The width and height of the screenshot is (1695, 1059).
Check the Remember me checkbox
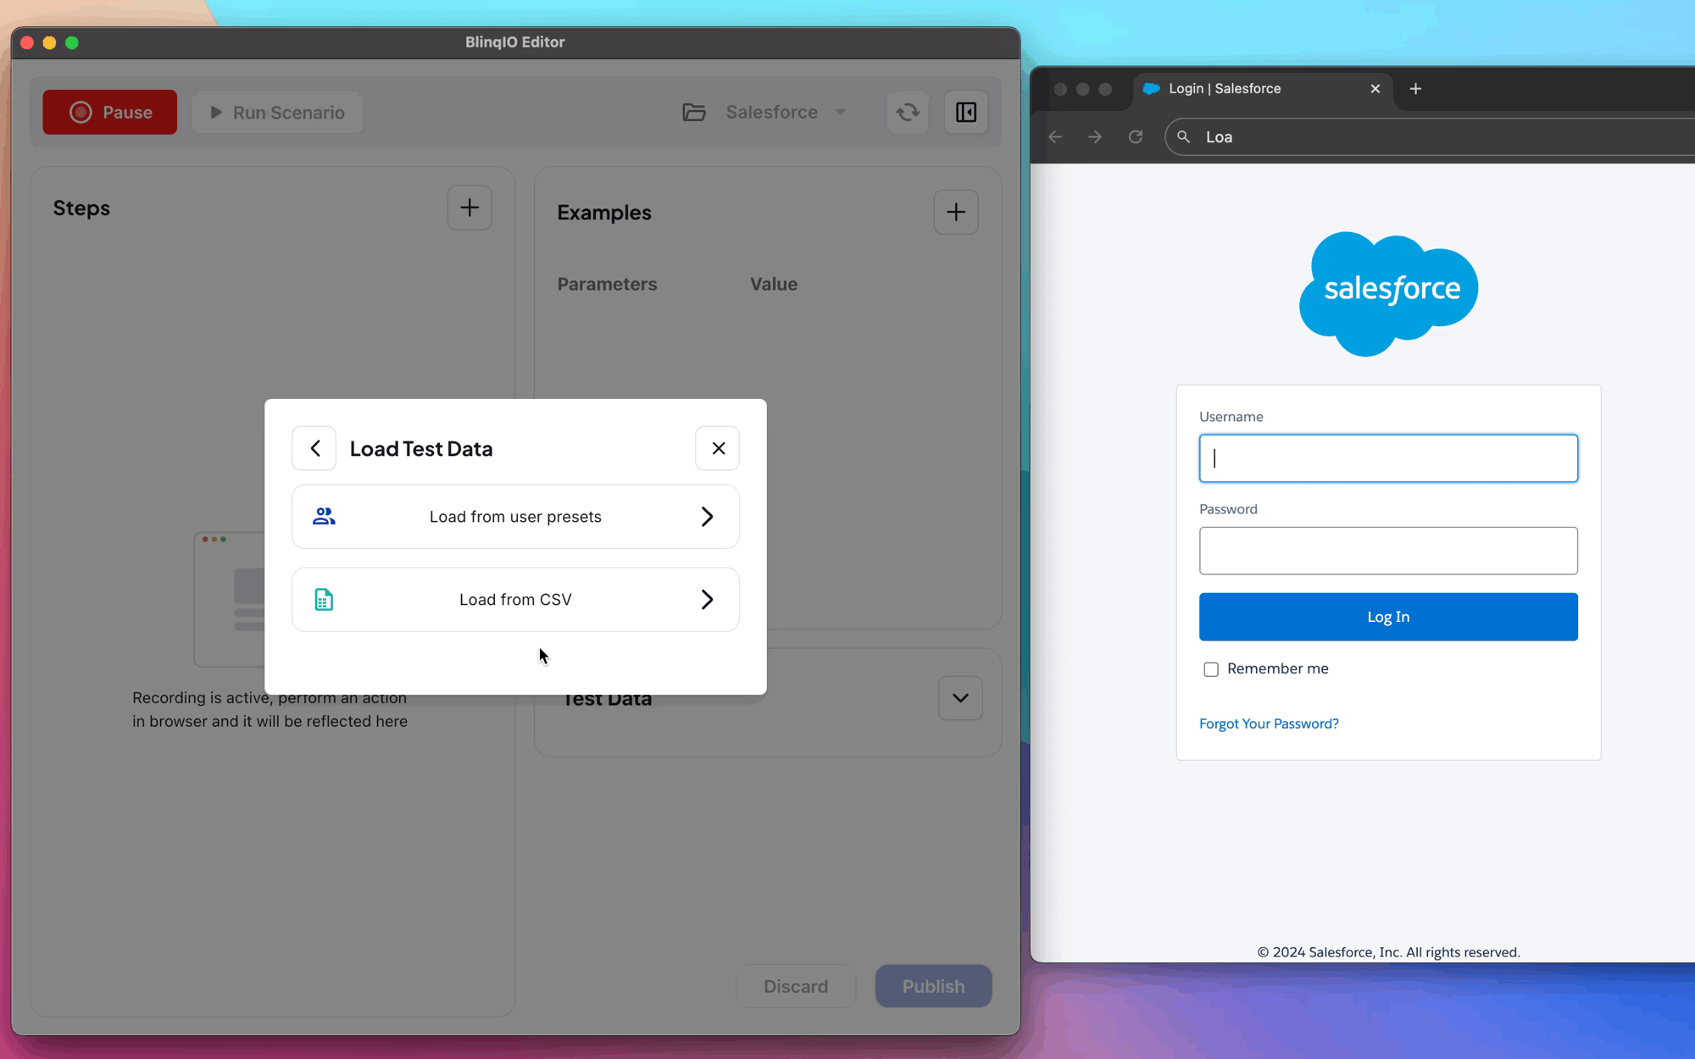tap(1211, 669)
